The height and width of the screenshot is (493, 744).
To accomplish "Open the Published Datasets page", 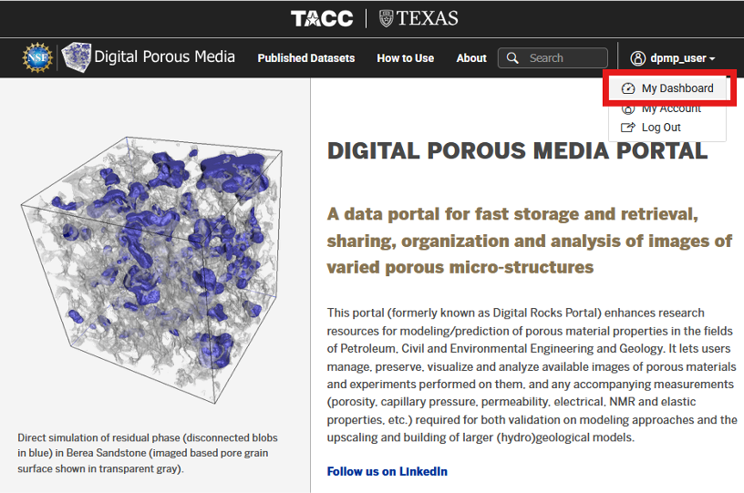I will pyautogui.click(x=306, y=57).
